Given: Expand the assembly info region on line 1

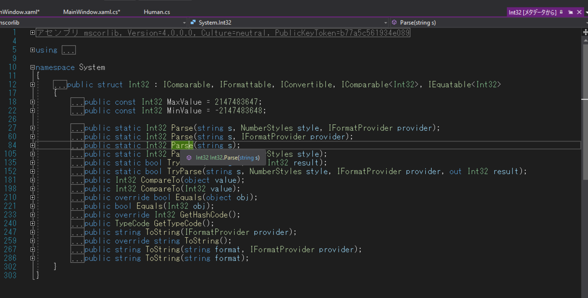Looking at the screenshot, I should 32,33.
